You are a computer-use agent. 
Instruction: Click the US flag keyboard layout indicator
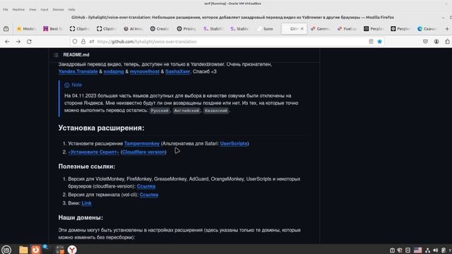pos(417,250)
